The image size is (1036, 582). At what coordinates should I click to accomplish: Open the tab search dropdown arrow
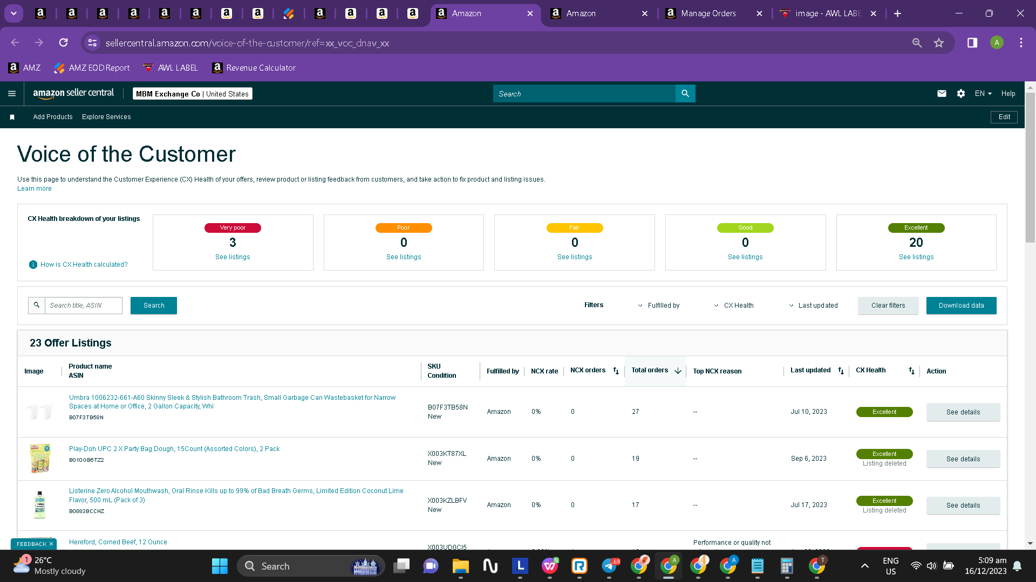(x=13, y=13)
